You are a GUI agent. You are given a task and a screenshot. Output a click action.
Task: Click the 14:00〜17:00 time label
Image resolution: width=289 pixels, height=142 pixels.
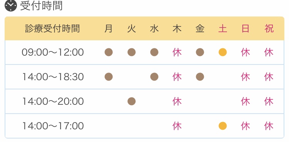pyautogui.click(x=53, y=126)
